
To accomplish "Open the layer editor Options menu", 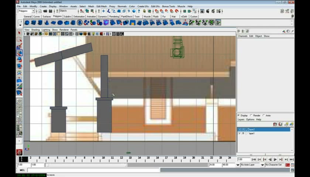I will click(250, 119).
